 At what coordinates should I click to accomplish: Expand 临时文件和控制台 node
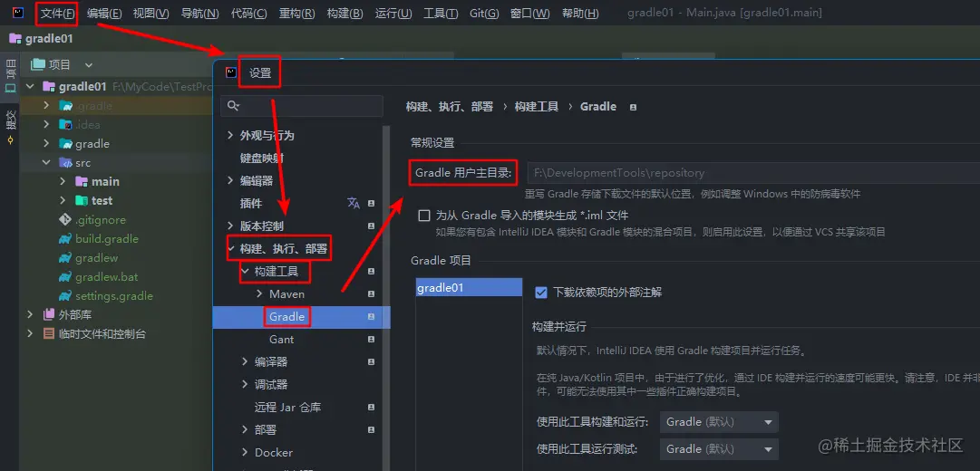[30, 334]
